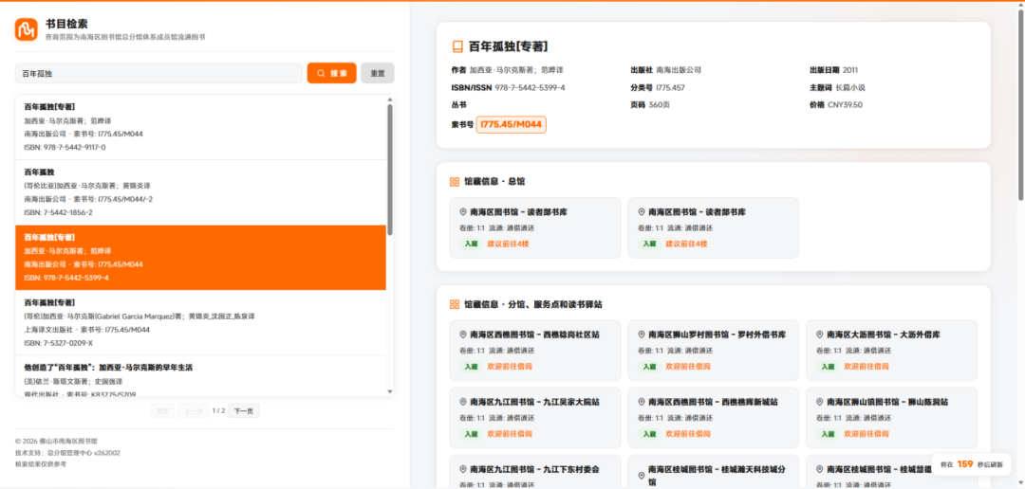Click footer note 检索结果仅供参考
The width and height of the screenshot is (1025, 489).
[x=41, y=464]
